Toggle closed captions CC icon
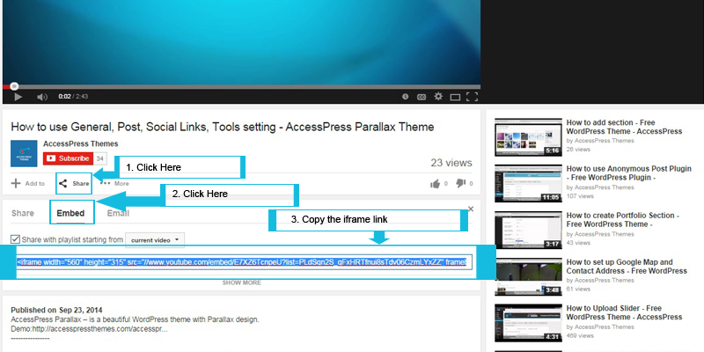Viewport: 704px width, 352px height. click(422, 97)
